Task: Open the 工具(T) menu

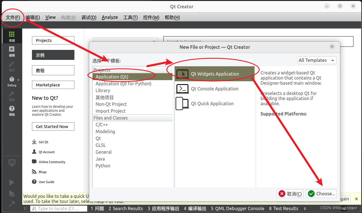Action: pyautogui.click(x=130, y=17)
